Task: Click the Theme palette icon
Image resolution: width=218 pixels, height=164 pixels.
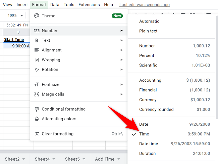Action: click(x=37, y=16)
